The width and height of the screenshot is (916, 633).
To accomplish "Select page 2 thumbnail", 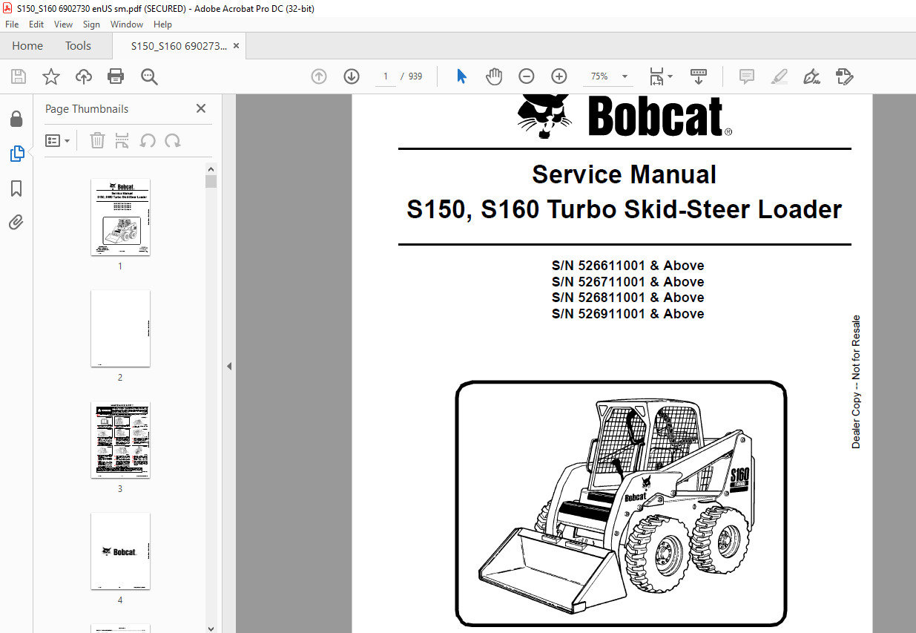I will coord(120,328).
